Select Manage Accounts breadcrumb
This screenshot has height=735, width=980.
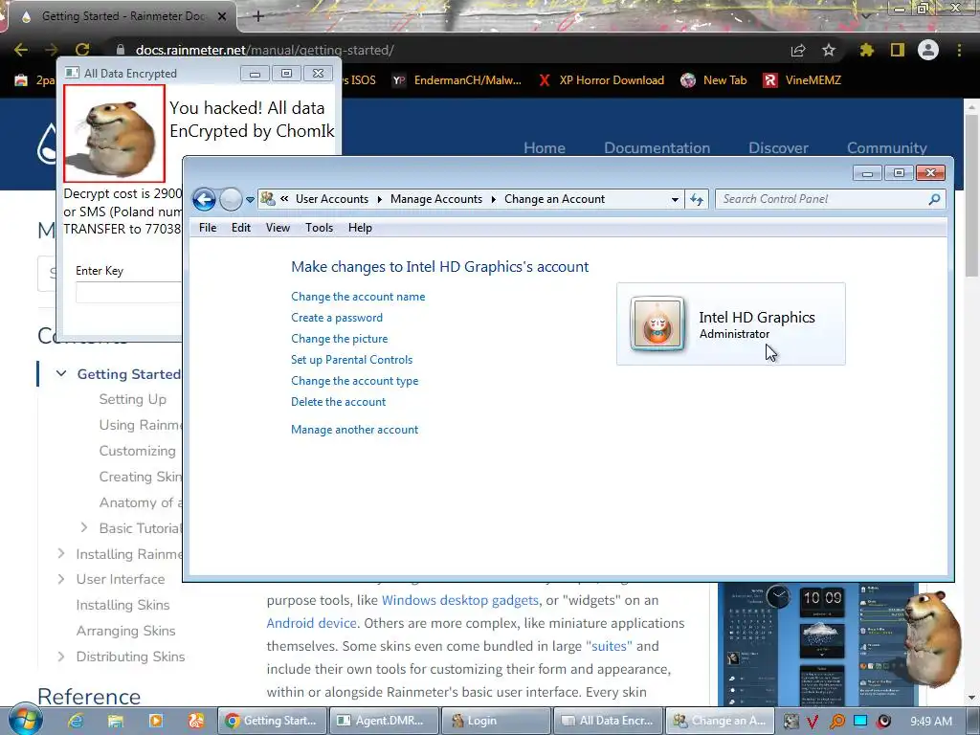[x=436, y=199]
